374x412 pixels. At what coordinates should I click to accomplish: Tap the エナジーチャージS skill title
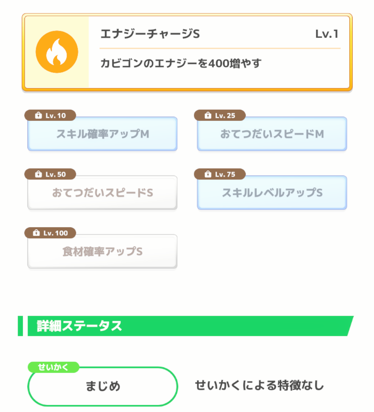tap(150, 34)
